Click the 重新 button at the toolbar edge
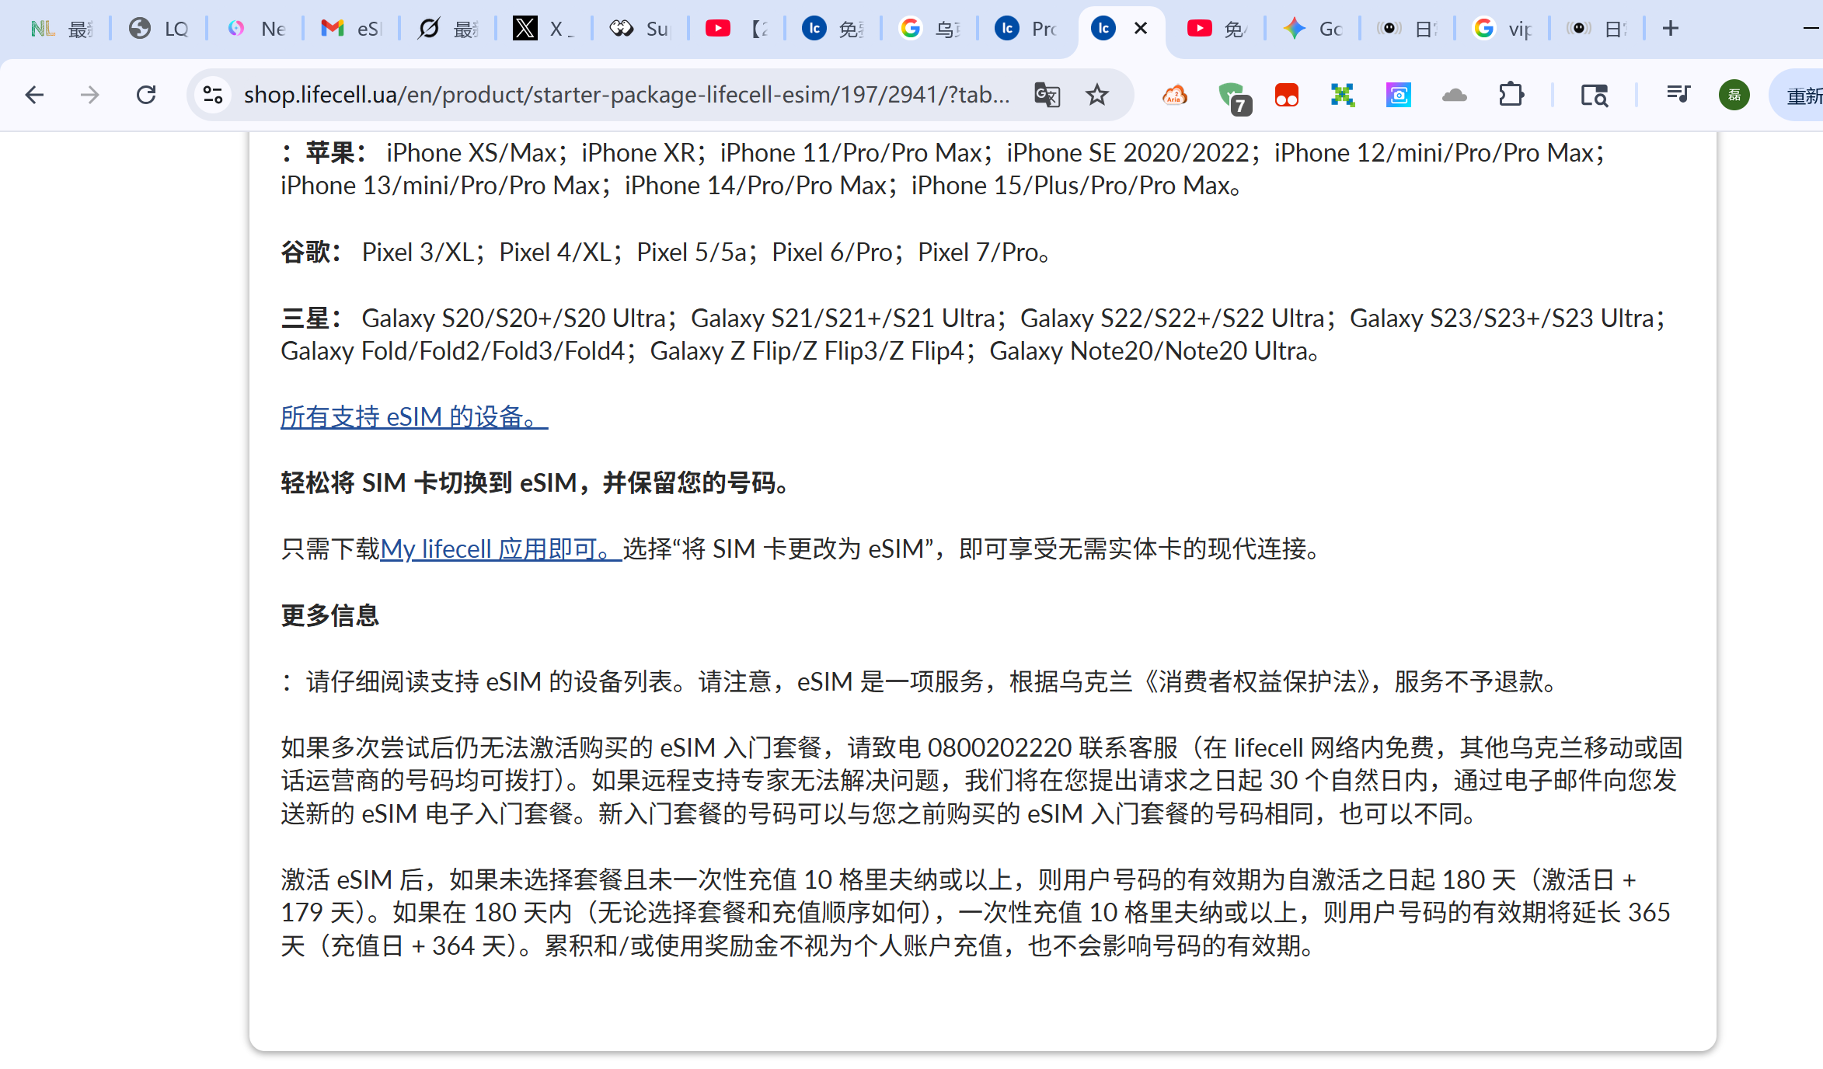This screenshot has height=1069, width=1823. [x=1800, y=95]
